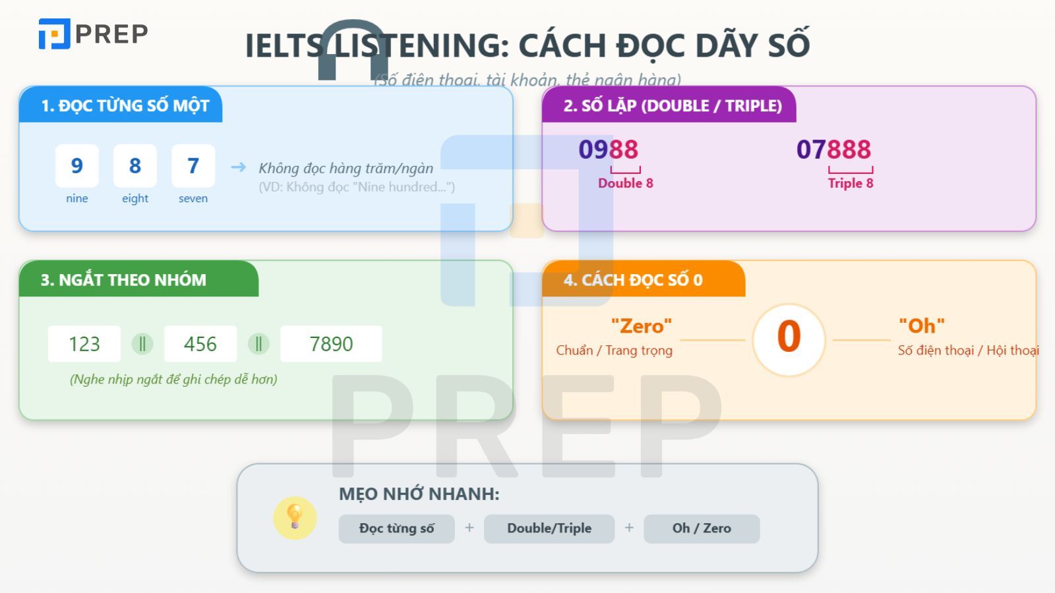Click the pause separator between 456 and 7890
The image size is (1055, 593).
258,344
